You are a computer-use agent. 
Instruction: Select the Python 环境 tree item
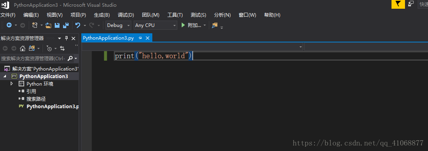click(x=40, y=84)
